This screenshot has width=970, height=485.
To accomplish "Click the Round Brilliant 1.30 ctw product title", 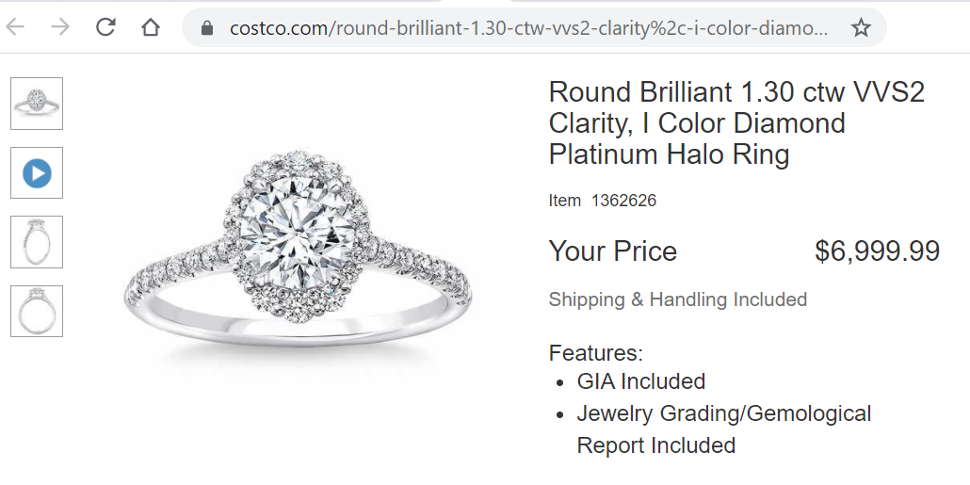I will point(736,123).
